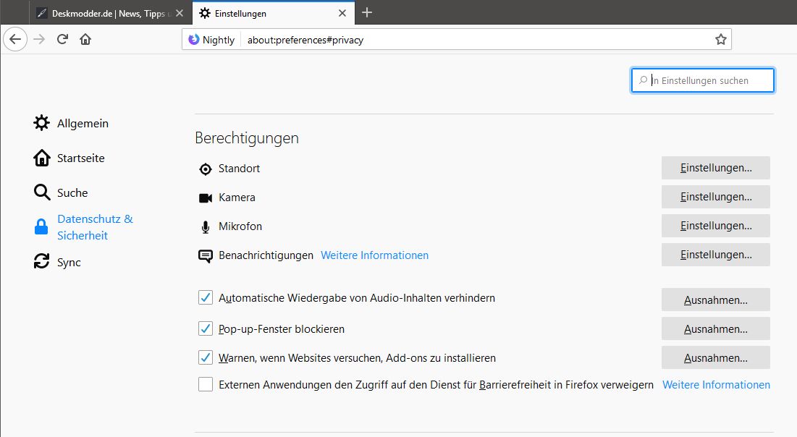Viewport: 797px width, 437px height.
Task: Open the Sync settings category
Action: (57, 262)
